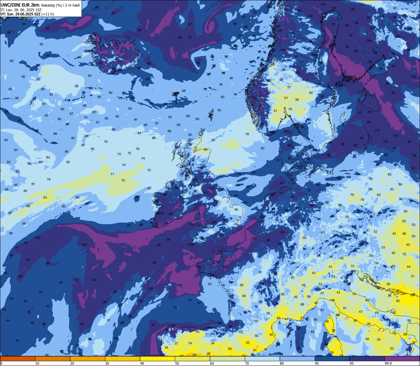The image size is (420, 366).
Task: Click the 'UWC/DINI EUR 2km' title text
Action: 20,5
